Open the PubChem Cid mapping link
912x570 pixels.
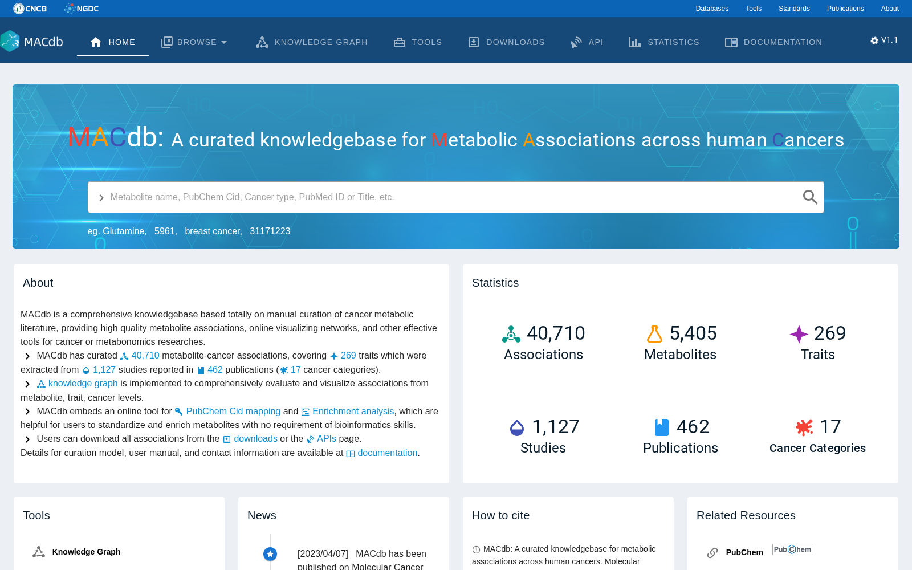click(233, 412)
